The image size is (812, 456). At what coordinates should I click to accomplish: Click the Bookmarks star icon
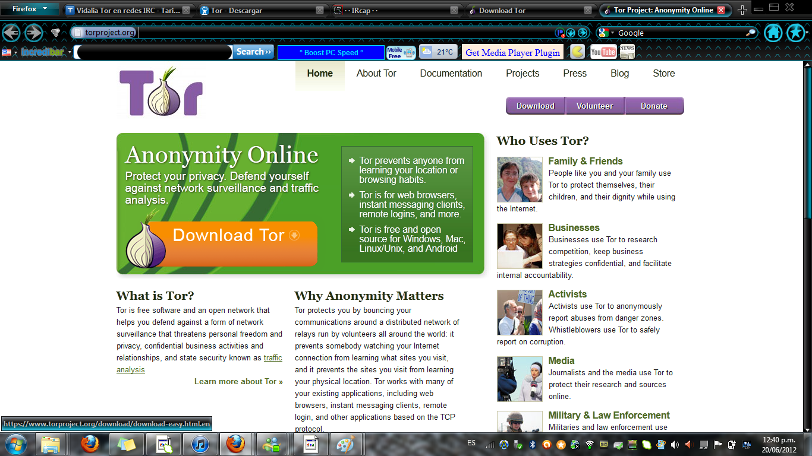click(x=796, y=33)
